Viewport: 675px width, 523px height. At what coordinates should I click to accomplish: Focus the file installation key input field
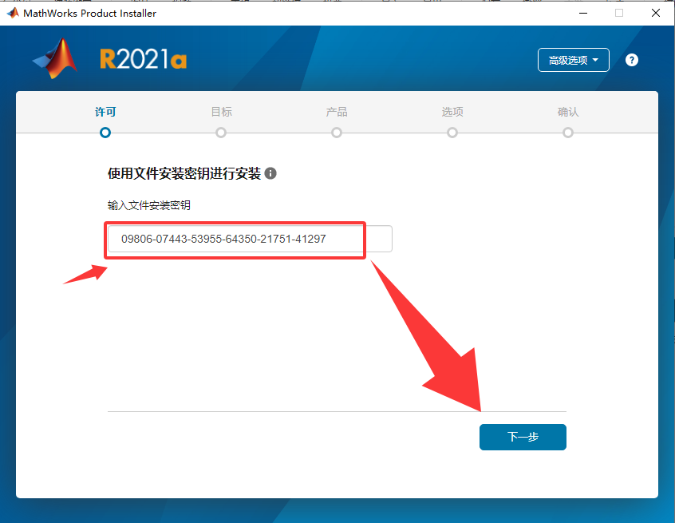tap(250, 239)
